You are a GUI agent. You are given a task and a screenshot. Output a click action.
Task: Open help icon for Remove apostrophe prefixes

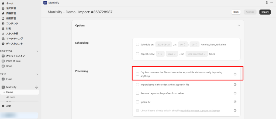click(235, 93)
